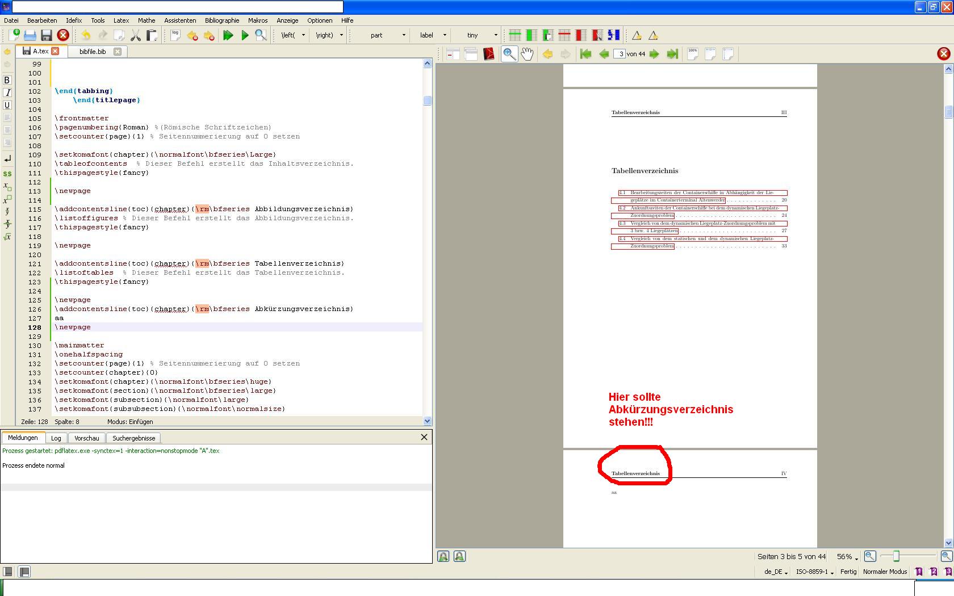
Task: Open the Latex menu
Action: click(121, 20)
